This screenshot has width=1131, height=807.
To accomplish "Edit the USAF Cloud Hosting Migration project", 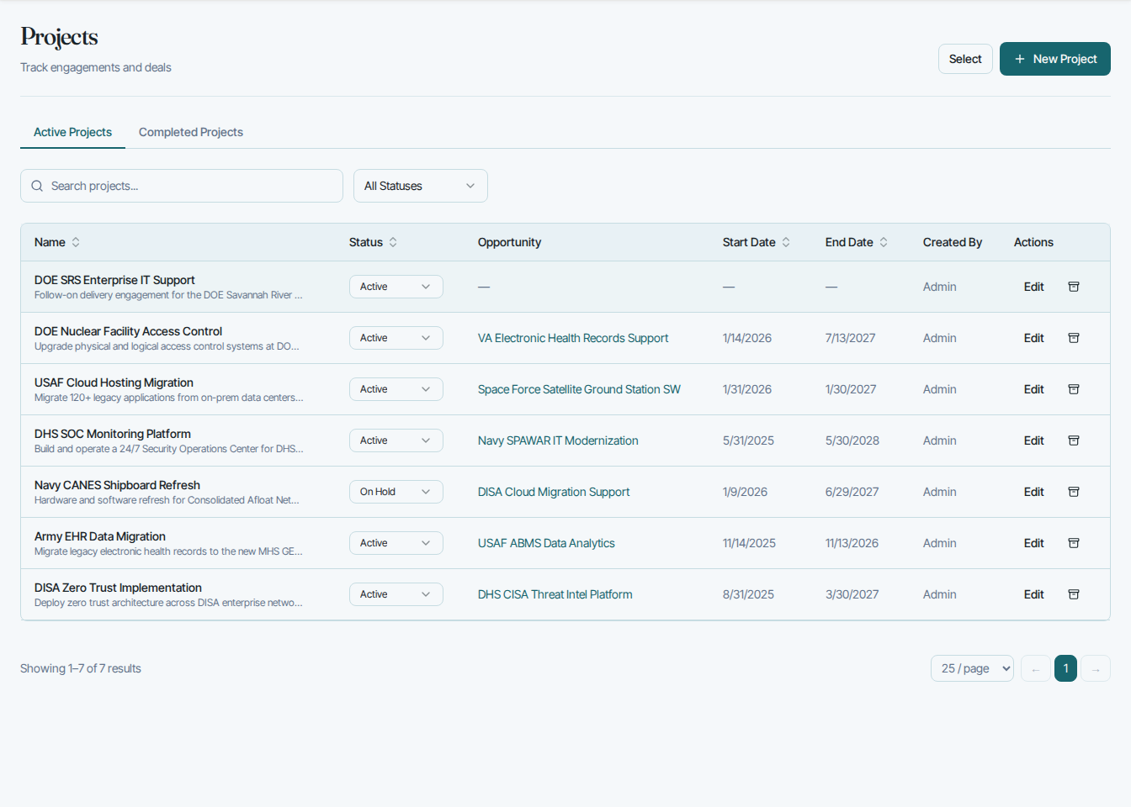I will [x=1033, y=389].
